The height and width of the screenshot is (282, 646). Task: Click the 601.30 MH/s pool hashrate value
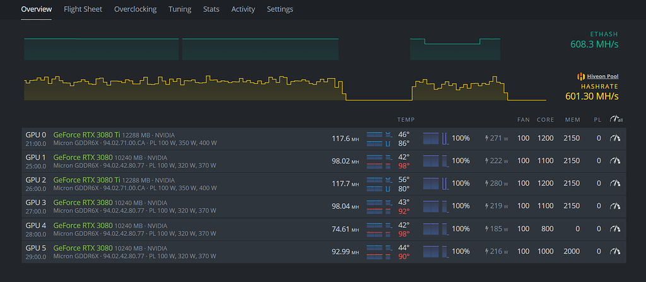(592, 97)
